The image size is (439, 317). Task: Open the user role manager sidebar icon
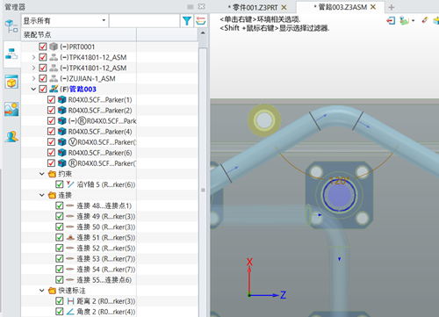pos(11,136)
